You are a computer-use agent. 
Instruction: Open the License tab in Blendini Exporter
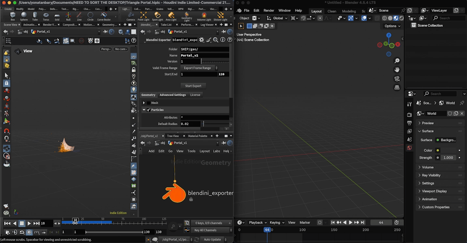tap(195, 95)
